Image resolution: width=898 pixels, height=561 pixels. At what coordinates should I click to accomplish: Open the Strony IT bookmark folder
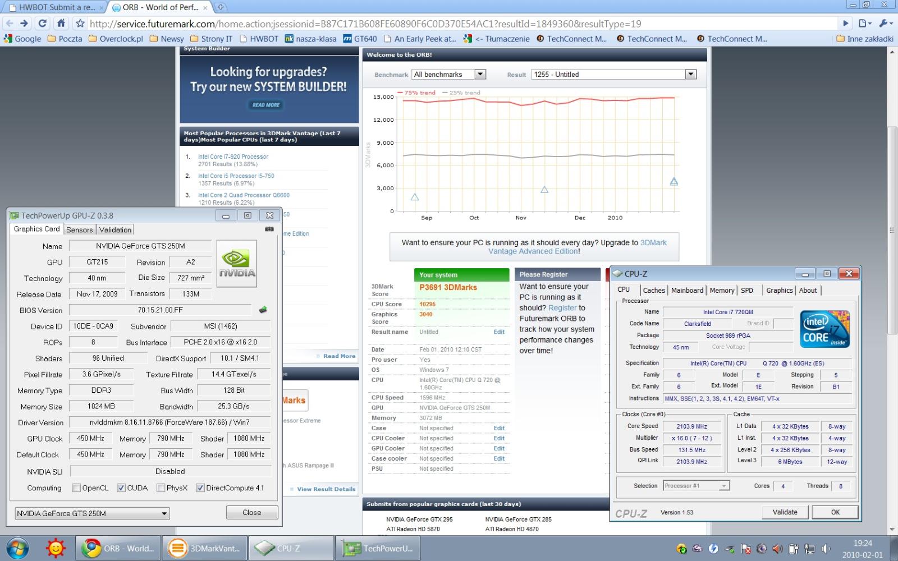211,39
